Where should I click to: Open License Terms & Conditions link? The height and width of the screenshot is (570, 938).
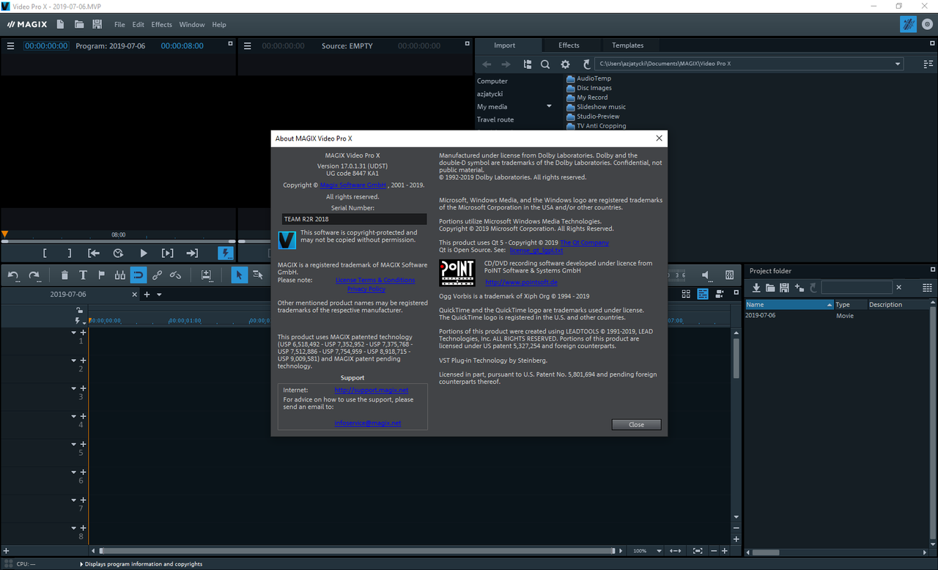(375, 280)
